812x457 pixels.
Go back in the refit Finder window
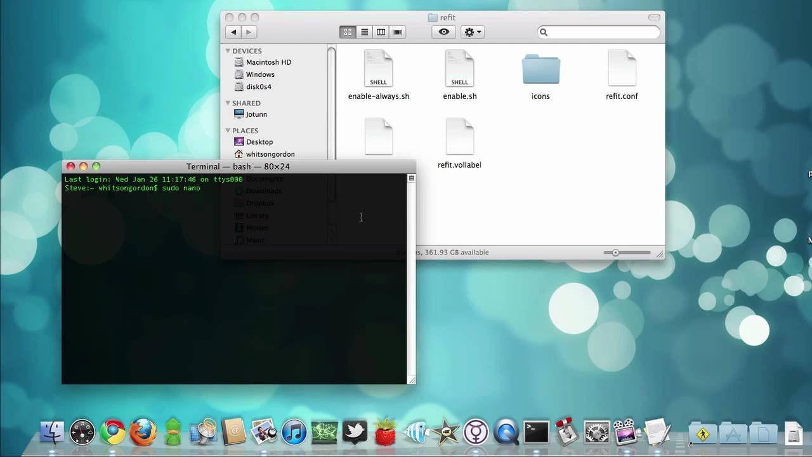tap(234, 32)
